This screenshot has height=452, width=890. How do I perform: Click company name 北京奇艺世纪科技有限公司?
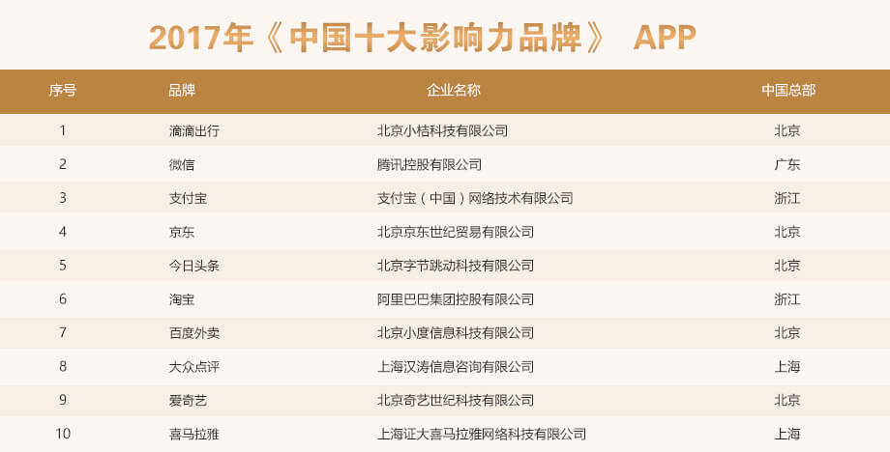click(456, 401)
